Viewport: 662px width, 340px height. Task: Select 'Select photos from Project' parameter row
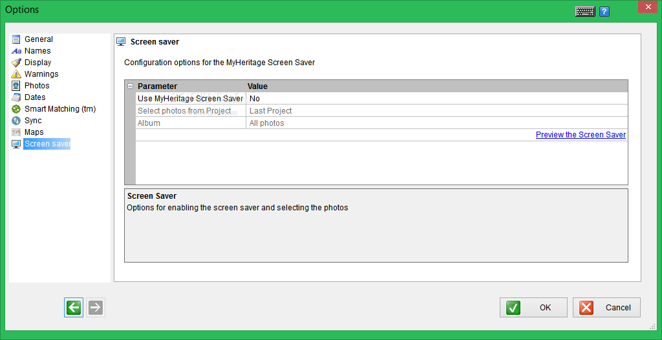[x=191, y=111]
